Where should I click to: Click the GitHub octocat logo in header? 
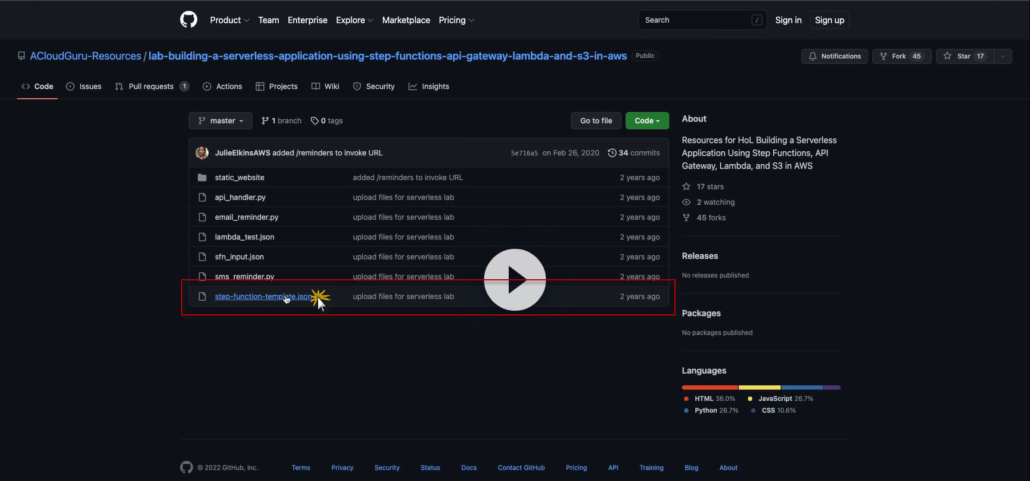(188, 20)
